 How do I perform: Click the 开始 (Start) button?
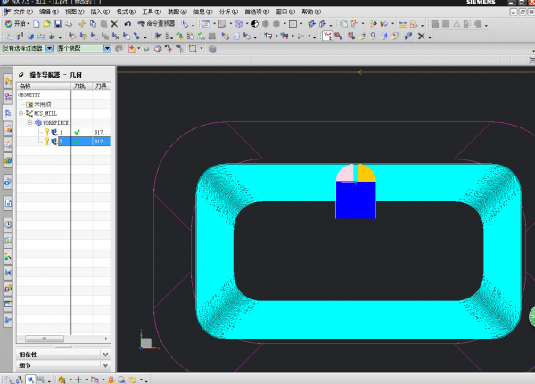(x=17, y=24)
